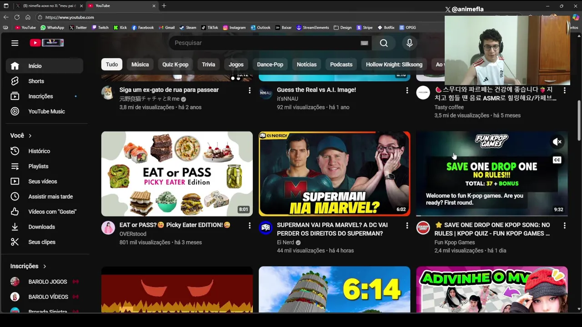Reload the current page
Screen dimensions: 582x327
click(x=17, y=17)
